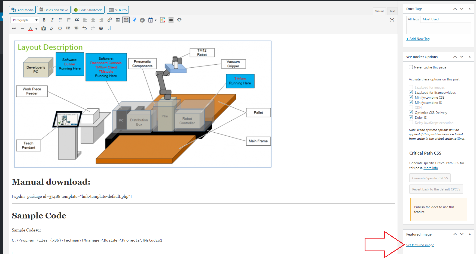Apply the red text color swatch
The width and height of the screenshot is (476, 263).
click(30, 29)
